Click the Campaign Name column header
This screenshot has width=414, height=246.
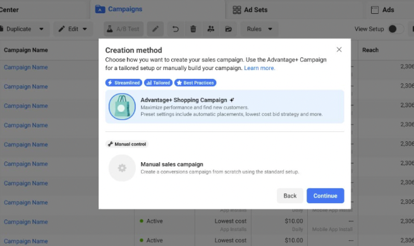pyautogui.click(x=26, y=50)
